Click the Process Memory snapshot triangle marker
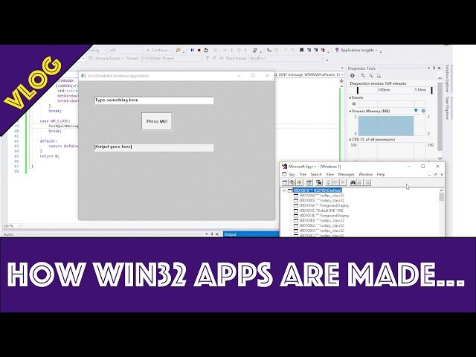476x357 pixels. pyautogui.click(x=416, y=111)
